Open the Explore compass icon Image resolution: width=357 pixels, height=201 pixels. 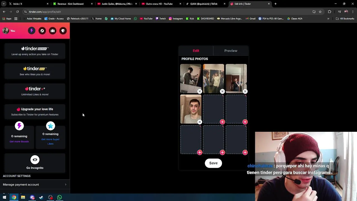[x=42, y=31]
